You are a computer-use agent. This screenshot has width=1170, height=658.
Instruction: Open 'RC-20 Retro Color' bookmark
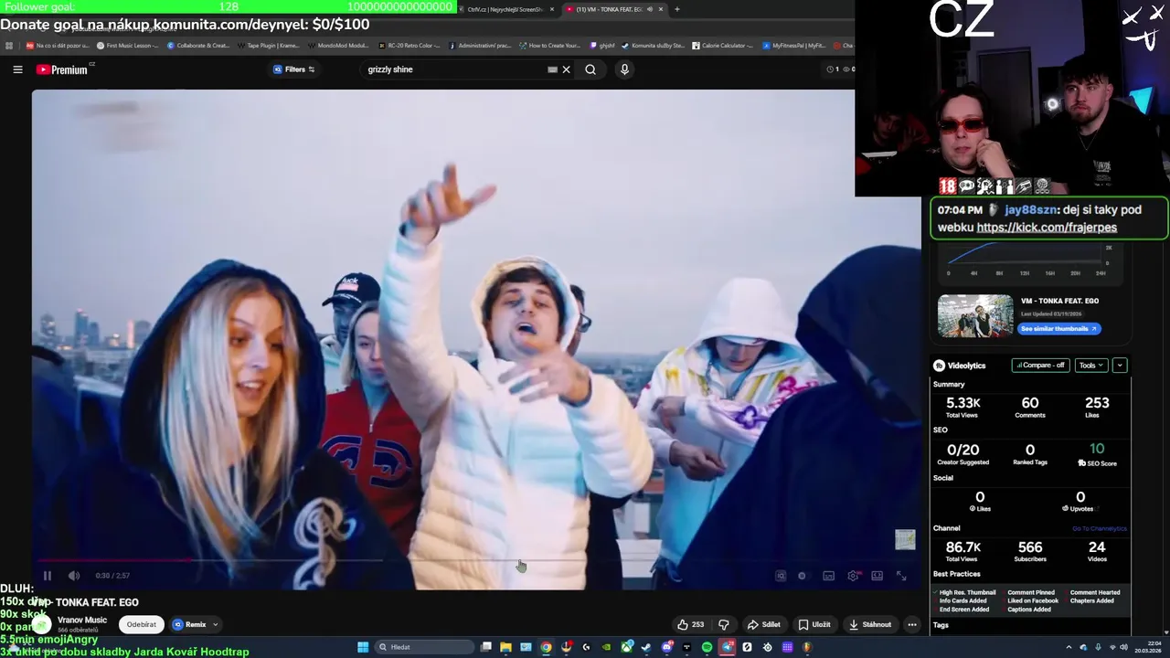click(409, 45)
